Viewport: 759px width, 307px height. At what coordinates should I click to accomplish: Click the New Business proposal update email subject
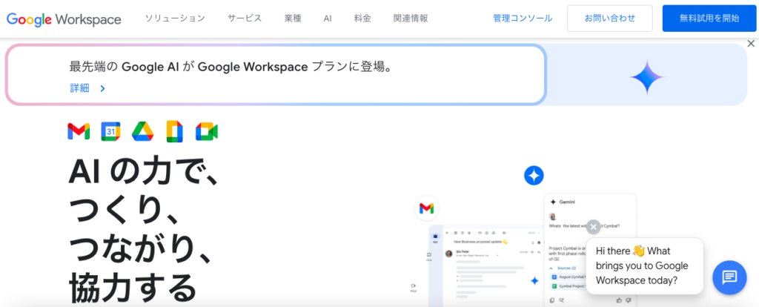point(480,241)
